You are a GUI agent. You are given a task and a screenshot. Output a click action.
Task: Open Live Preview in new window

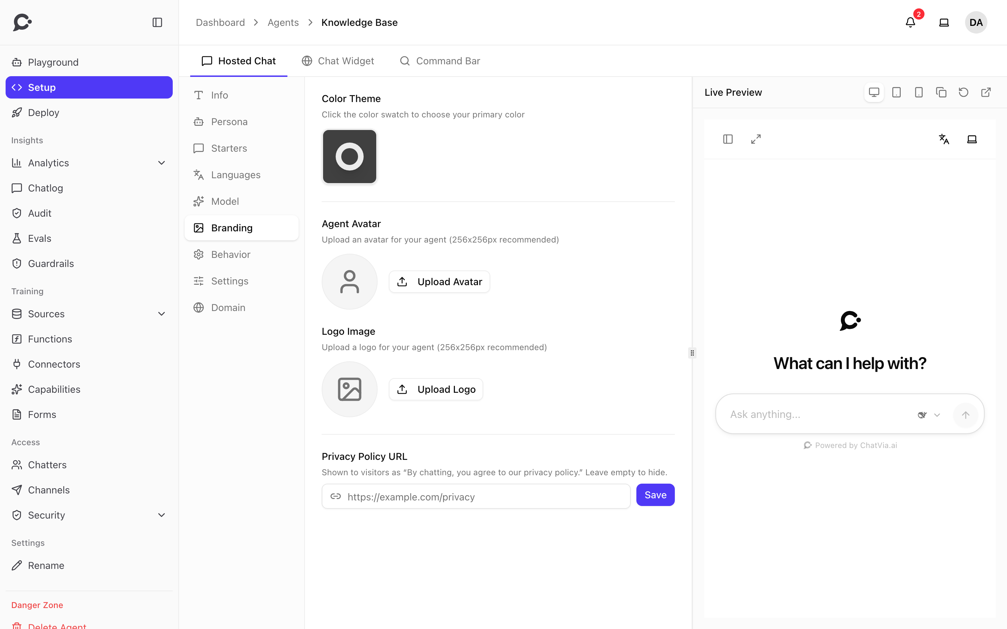986,92
